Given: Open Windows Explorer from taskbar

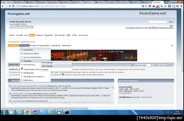Looking at the screenshot, I should pos(11,112).
